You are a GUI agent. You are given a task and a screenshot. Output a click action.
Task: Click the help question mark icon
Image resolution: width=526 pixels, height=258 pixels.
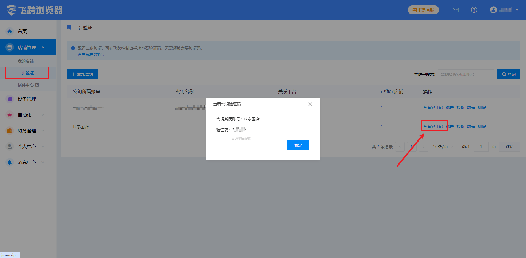474,10
